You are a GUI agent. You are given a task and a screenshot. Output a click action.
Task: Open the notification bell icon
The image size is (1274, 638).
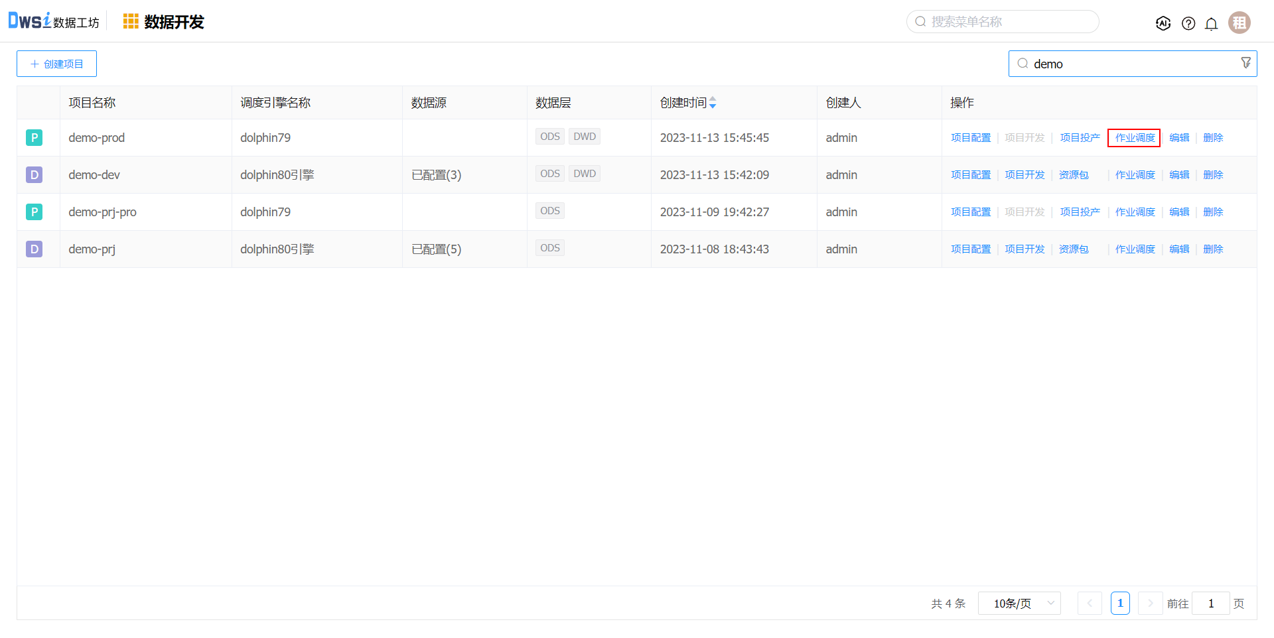[1211, 24]
